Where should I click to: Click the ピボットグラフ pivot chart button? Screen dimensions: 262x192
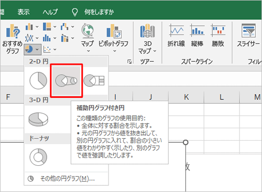[x=113, y=38]
